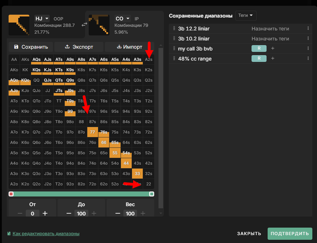
Task: Grab drag handle of 48% cc range
Action: (174, 58)
